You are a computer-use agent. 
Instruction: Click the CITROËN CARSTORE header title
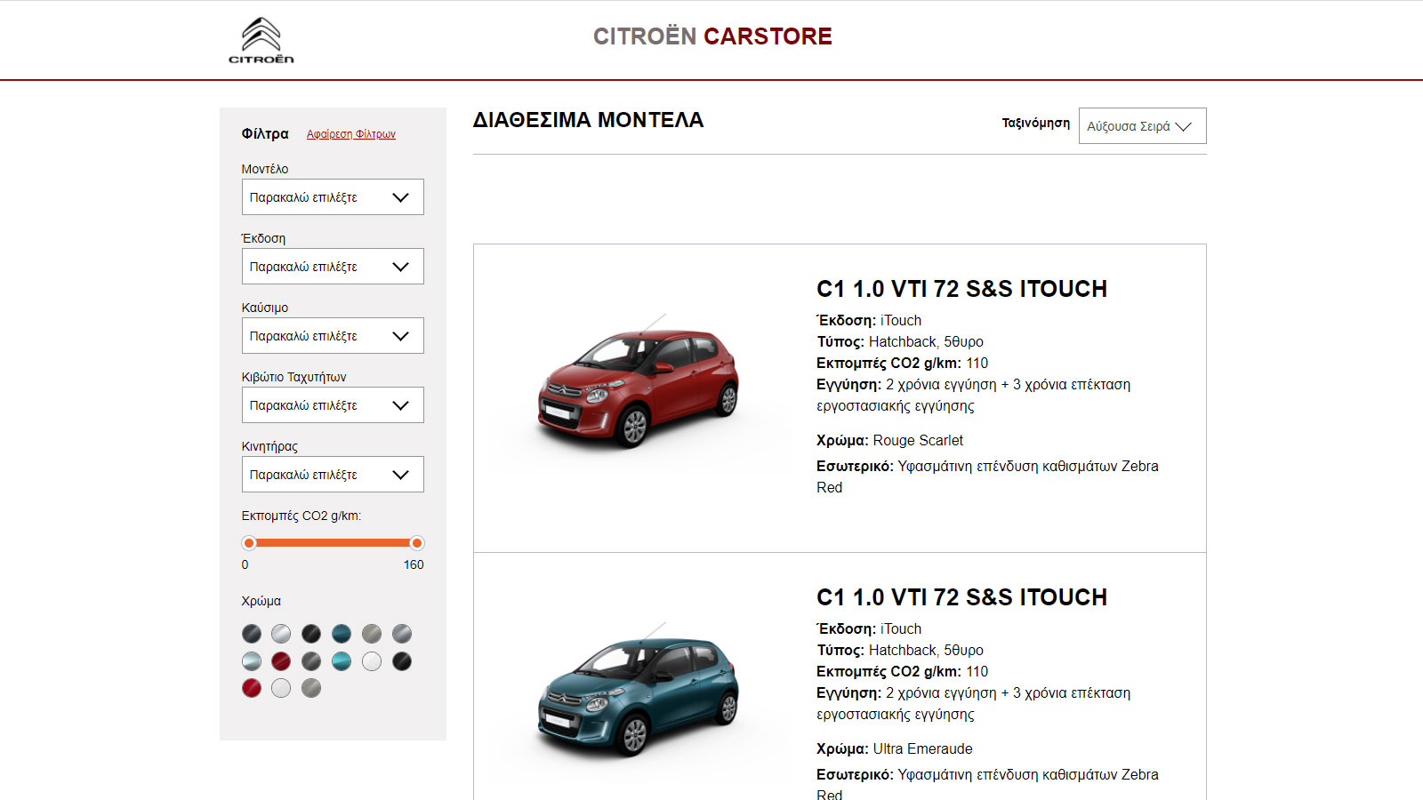click(712, 36)
